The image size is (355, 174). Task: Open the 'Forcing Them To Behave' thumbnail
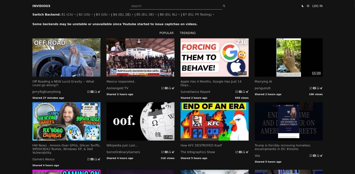[214, 58]
